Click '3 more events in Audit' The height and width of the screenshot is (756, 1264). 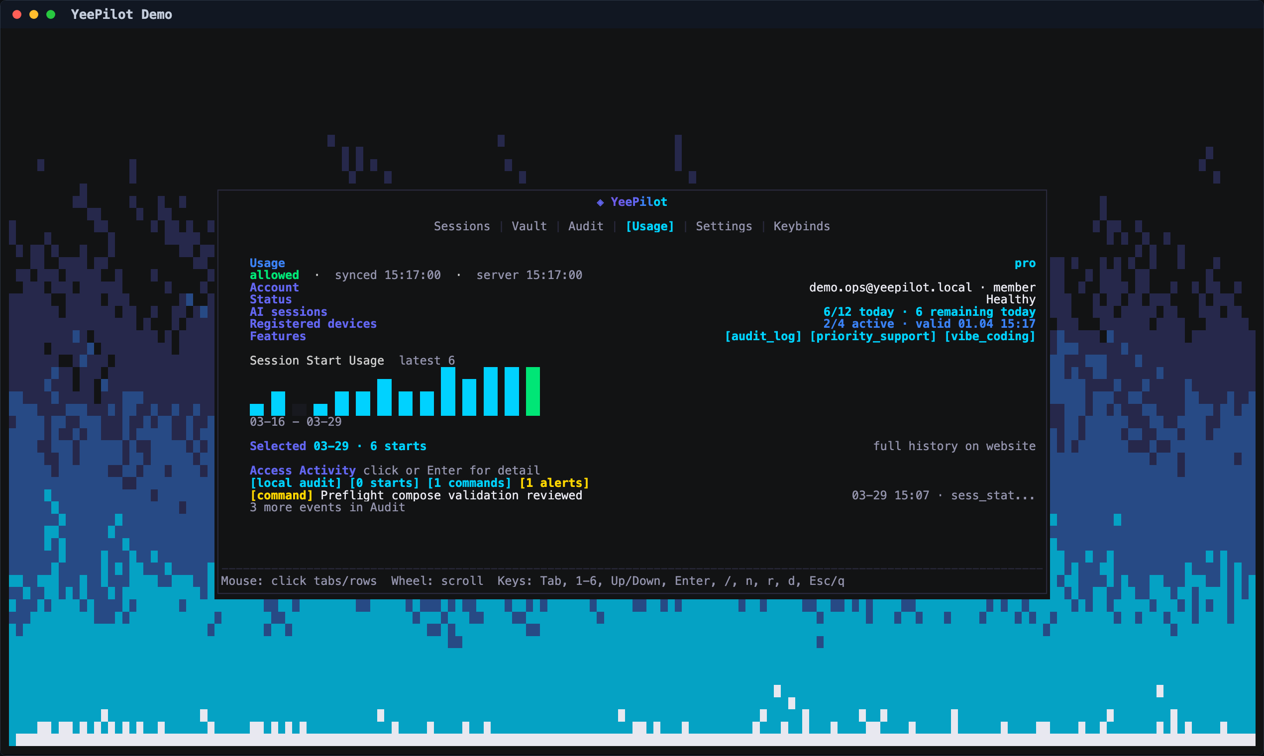(327, 507)
